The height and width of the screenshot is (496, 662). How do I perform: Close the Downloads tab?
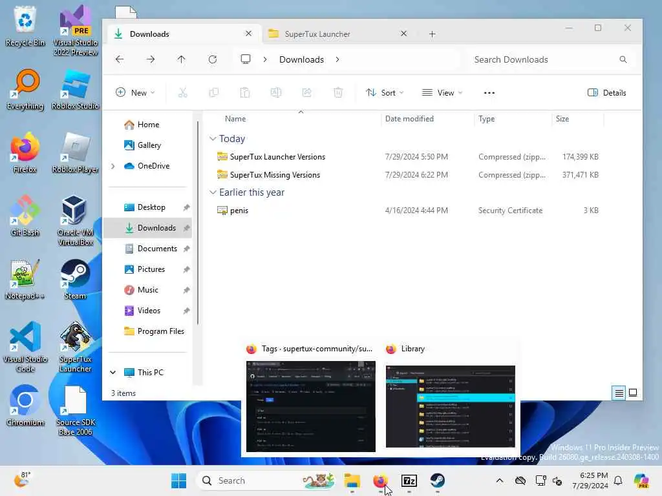(x=248, y=34)
